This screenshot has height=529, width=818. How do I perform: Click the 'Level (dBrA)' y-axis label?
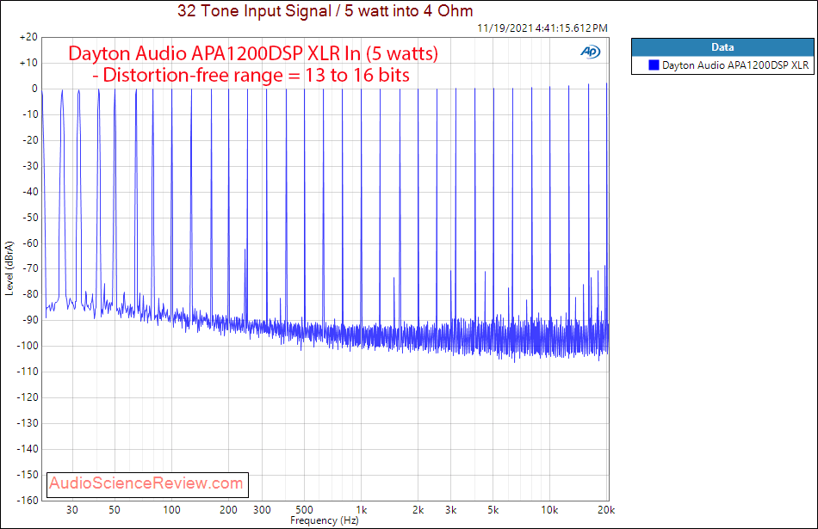pyautogui.click(x=9, y=268)
